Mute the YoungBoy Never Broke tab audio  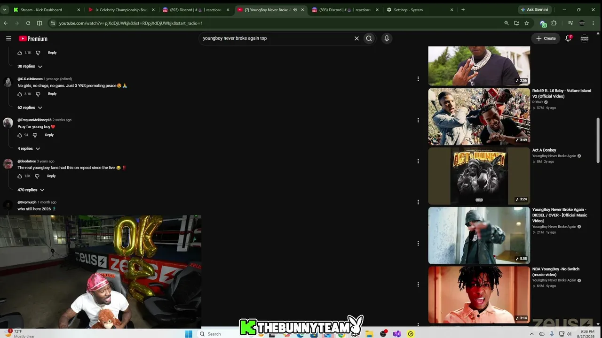[x=295, y=10]
